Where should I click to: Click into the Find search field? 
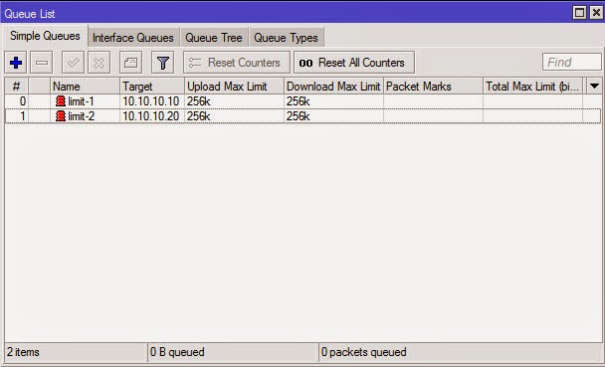(x=572, y=62)
